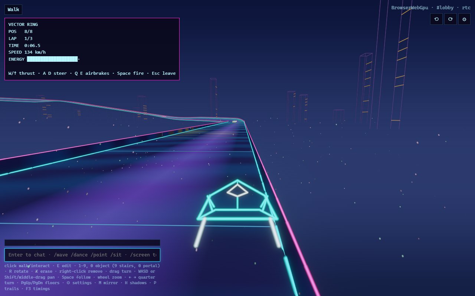Click the thrust and steer controls hint line
This screenshot has height=296, width=475.
click(x=92, y=73)
